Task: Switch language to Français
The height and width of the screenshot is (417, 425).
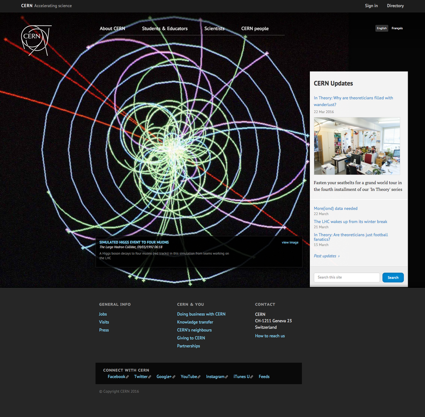Action: click(x=397, y=28)
